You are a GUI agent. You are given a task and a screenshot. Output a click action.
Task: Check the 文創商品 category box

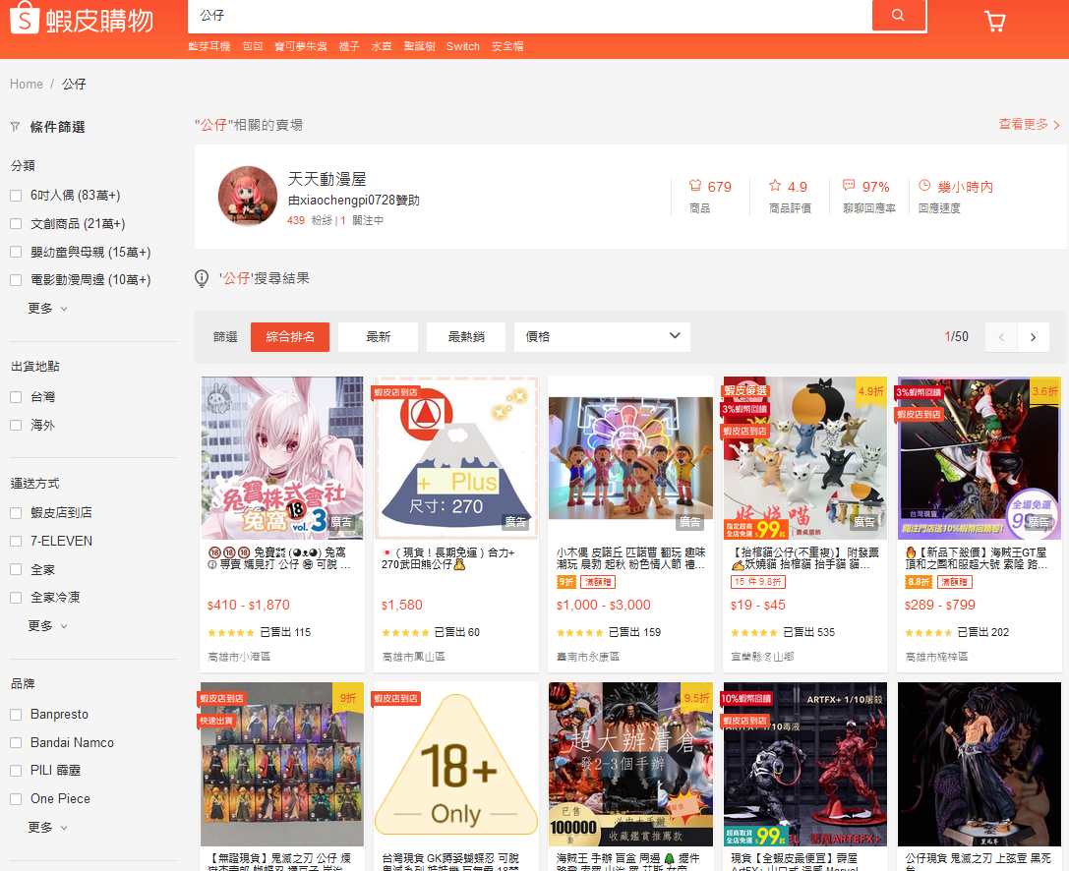[16, 223]
